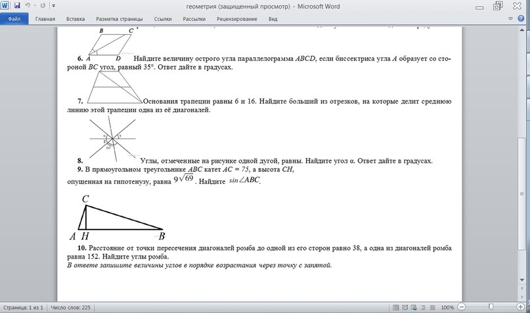Click the Страница: 1 из 1 status indicator
The height and width of the screenshot is (313, 530).
(23, 308)
